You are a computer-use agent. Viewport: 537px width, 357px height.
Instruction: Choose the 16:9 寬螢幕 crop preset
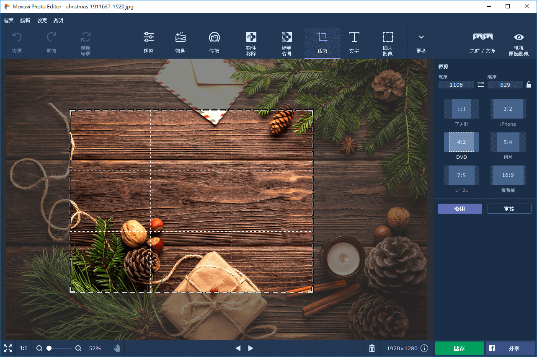(508, 175)
